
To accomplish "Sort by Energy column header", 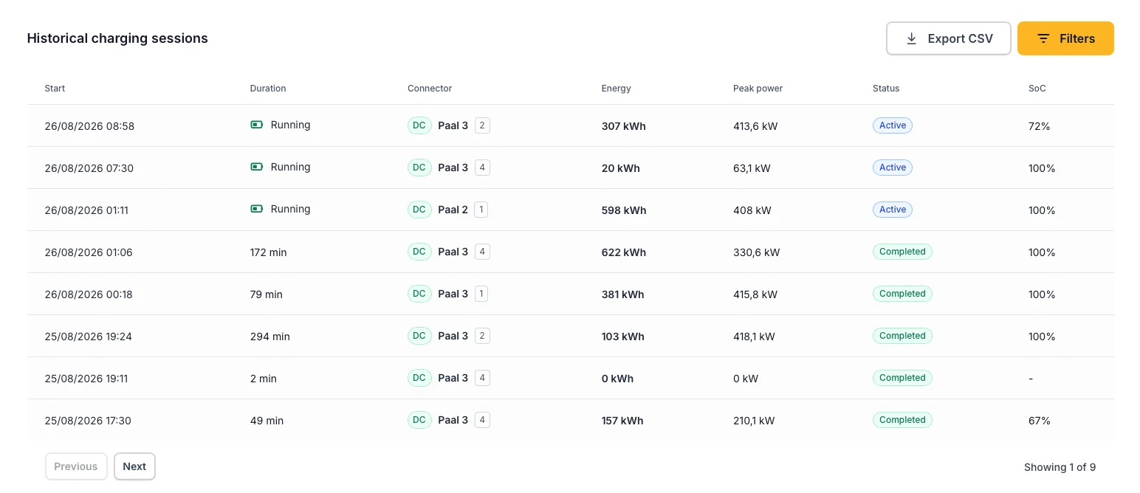I will (617, 89).
